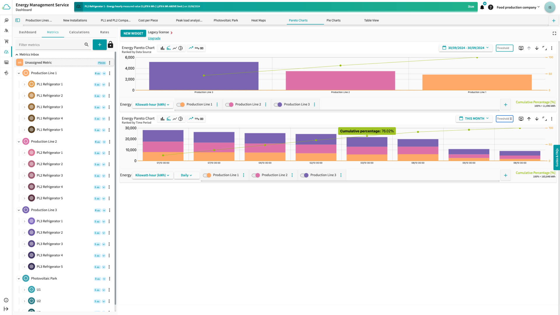Click fullscreen icon beside Legacy license
This screenshot has height=315, width=560.
point(554,34)
